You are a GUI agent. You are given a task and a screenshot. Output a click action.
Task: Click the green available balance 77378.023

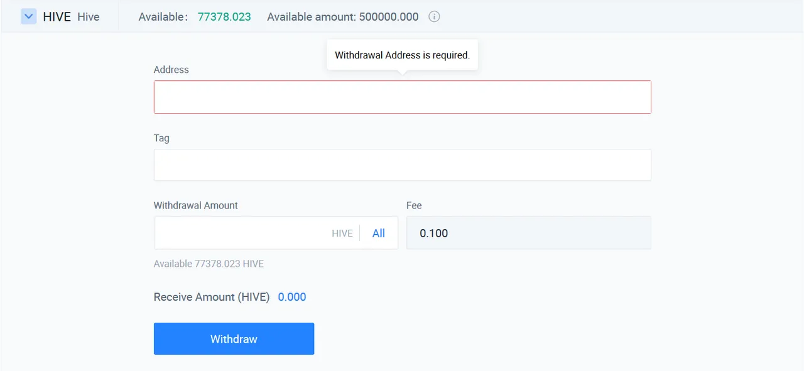224,17
